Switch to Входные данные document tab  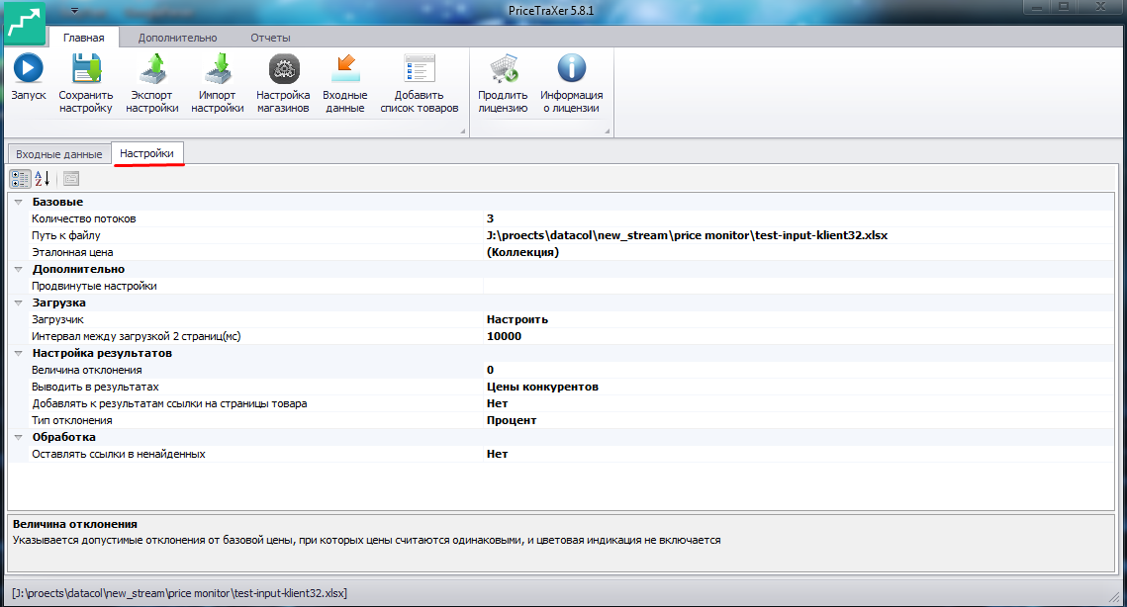(x=59, y=154)
